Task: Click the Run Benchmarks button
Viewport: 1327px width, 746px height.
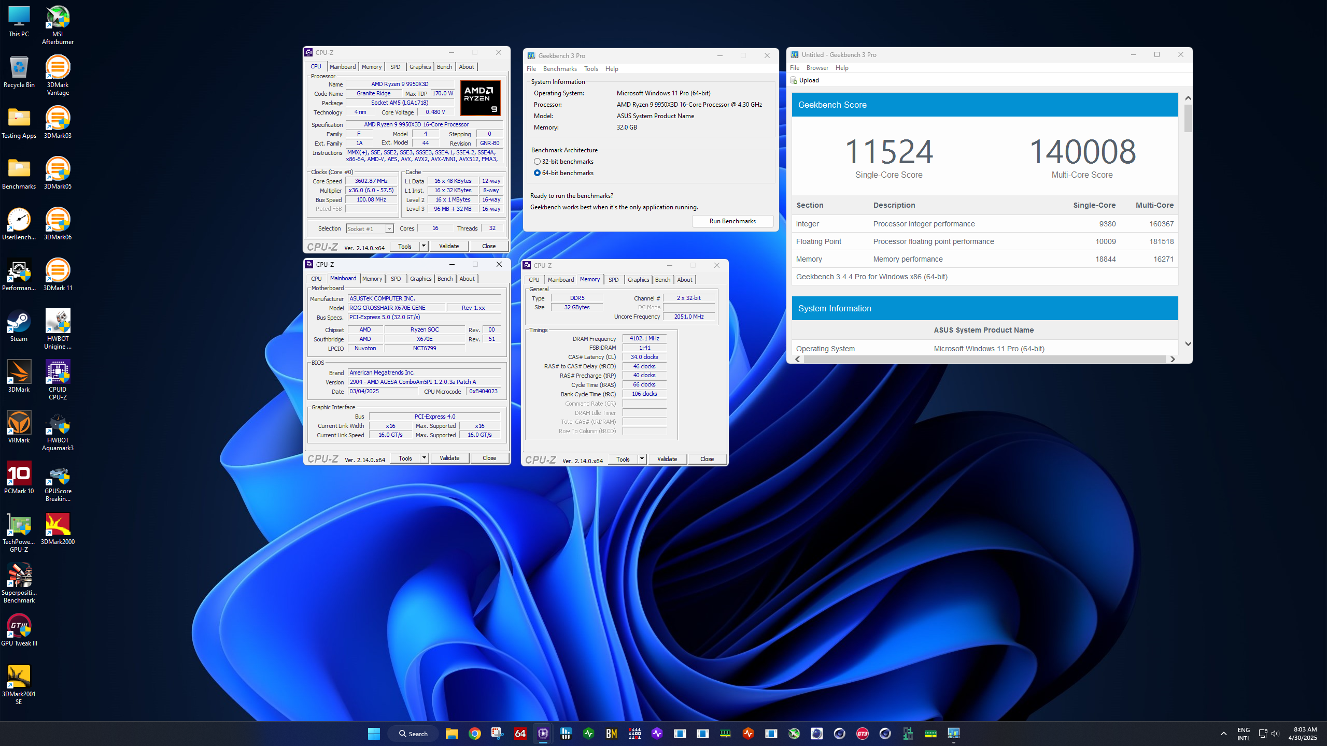Action: 732,221
